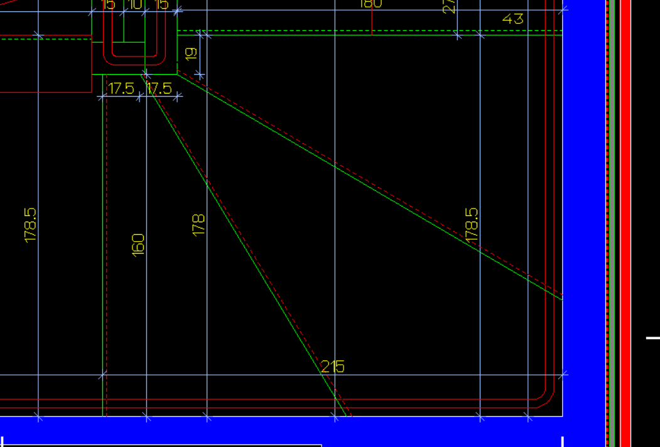
Task: Select the 178 vertical dimension text
Action: pos(198,225)
